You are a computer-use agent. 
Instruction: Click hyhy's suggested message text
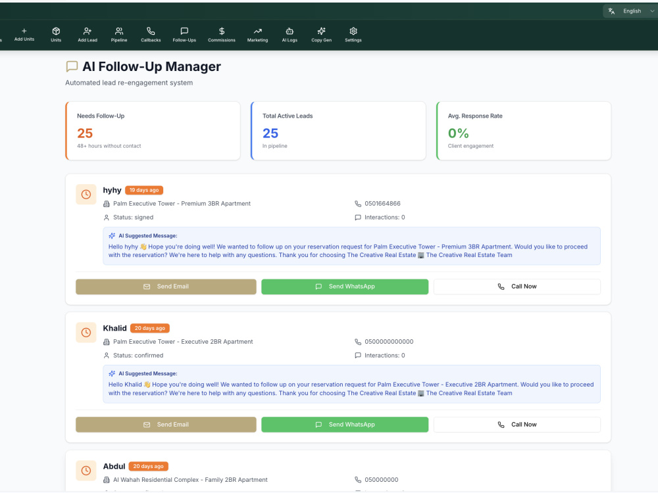coord(348,250)
